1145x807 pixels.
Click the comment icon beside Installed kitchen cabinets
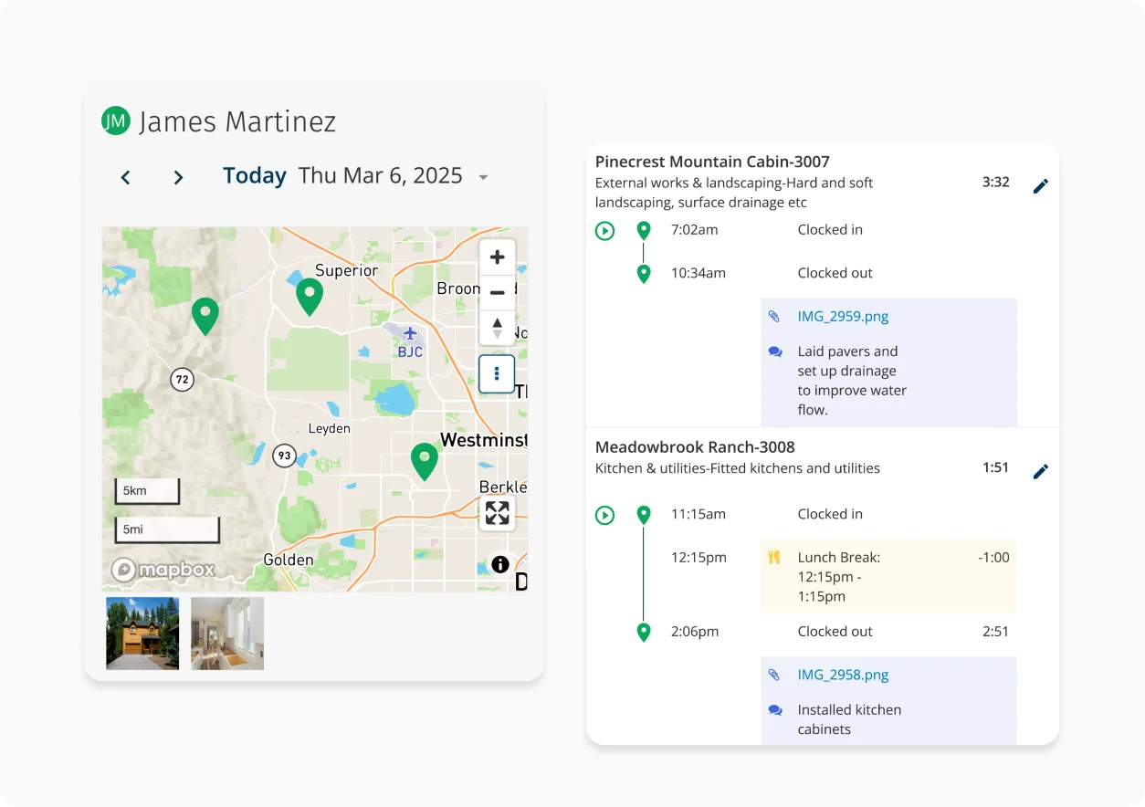(775, 709)
